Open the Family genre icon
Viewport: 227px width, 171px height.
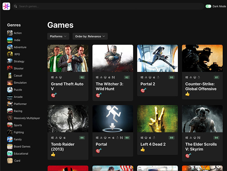point(10,140)
